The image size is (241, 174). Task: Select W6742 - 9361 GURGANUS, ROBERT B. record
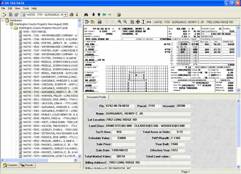50,111
